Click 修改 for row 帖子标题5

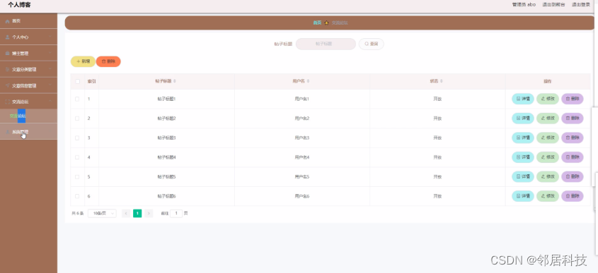[548, 176]
